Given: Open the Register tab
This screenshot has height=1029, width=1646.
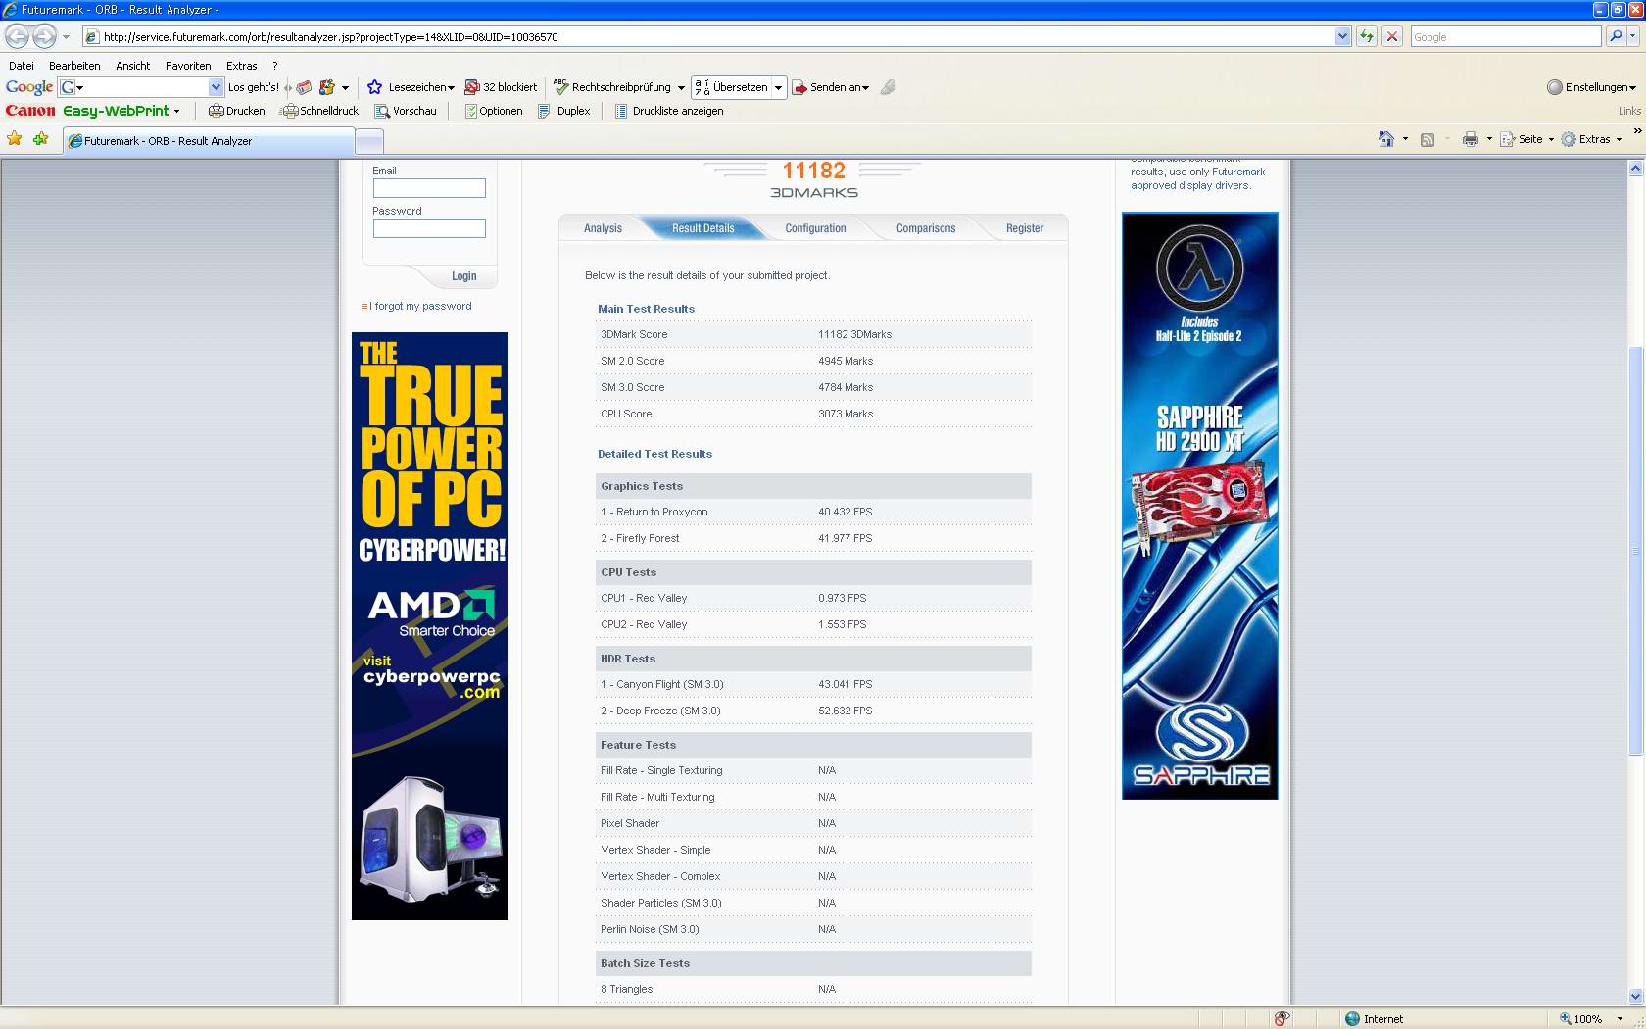Looking at the screenshot, I should (1024, 228).
